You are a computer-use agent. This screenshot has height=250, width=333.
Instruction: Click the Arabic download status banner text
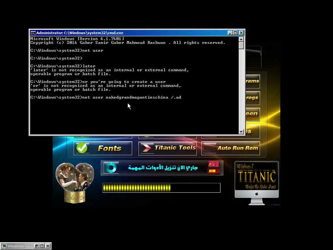[x=163, y=168]
